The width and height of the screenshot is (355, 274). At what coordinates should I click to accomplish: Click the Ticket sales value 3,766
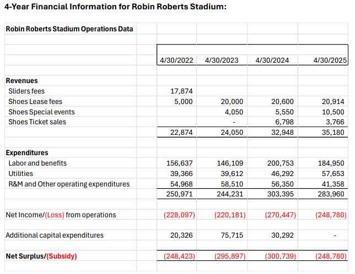[x=335, y=122]
